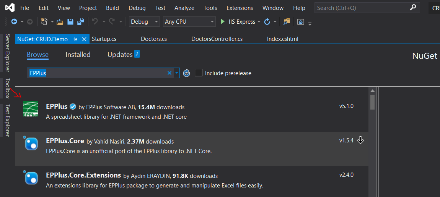The height and width of the screenshot is (197, 440).
Task: Click the browser refresh icon in toolbar
Action: pos(267,21)
